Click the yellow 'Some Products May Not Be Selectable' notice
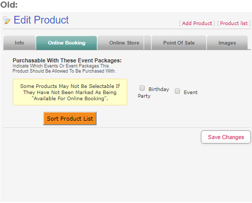This screenshot has width=252, height=203. pyautogui.click(x=70, y=92)
